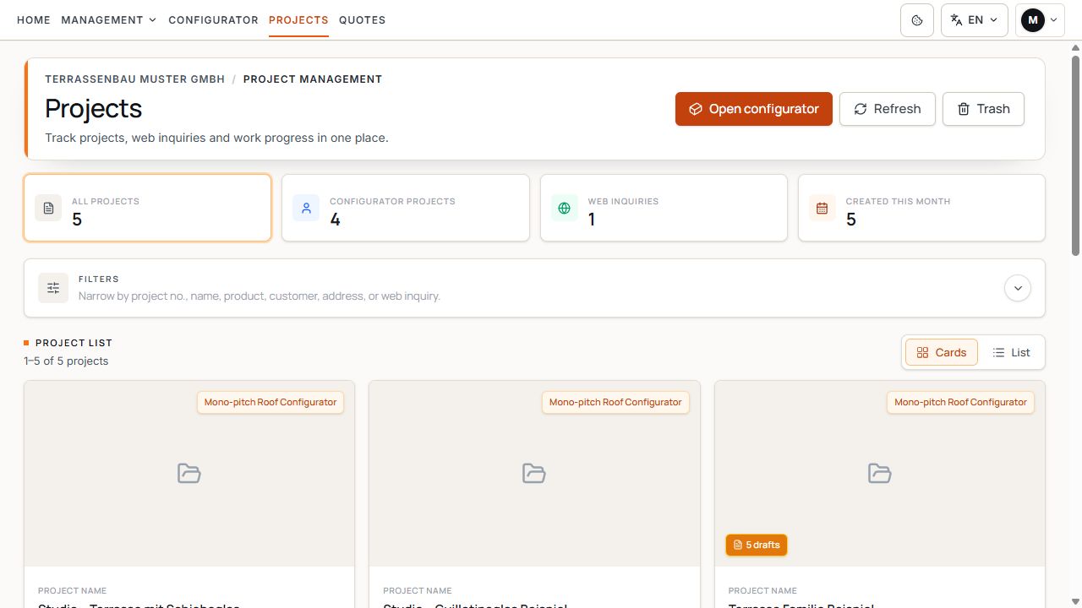Select the Projects nav tab
The height and width of the screenshot is (608, 1082).
(298, 20)
